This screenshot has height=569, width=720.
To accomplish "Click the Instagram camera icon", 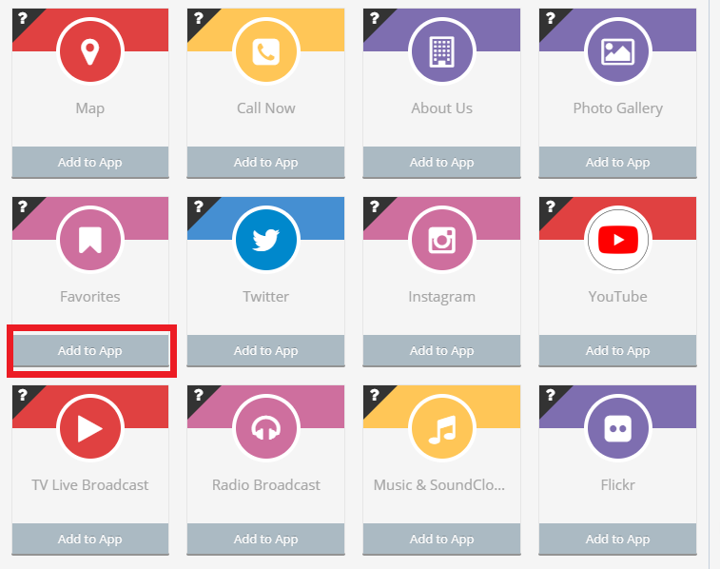I will coord(441,240).
